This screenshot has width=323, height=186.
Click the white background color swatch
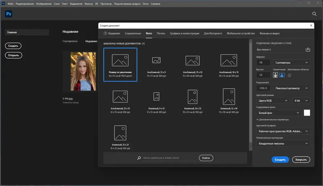pyautogui.click(x=307, y=113)
